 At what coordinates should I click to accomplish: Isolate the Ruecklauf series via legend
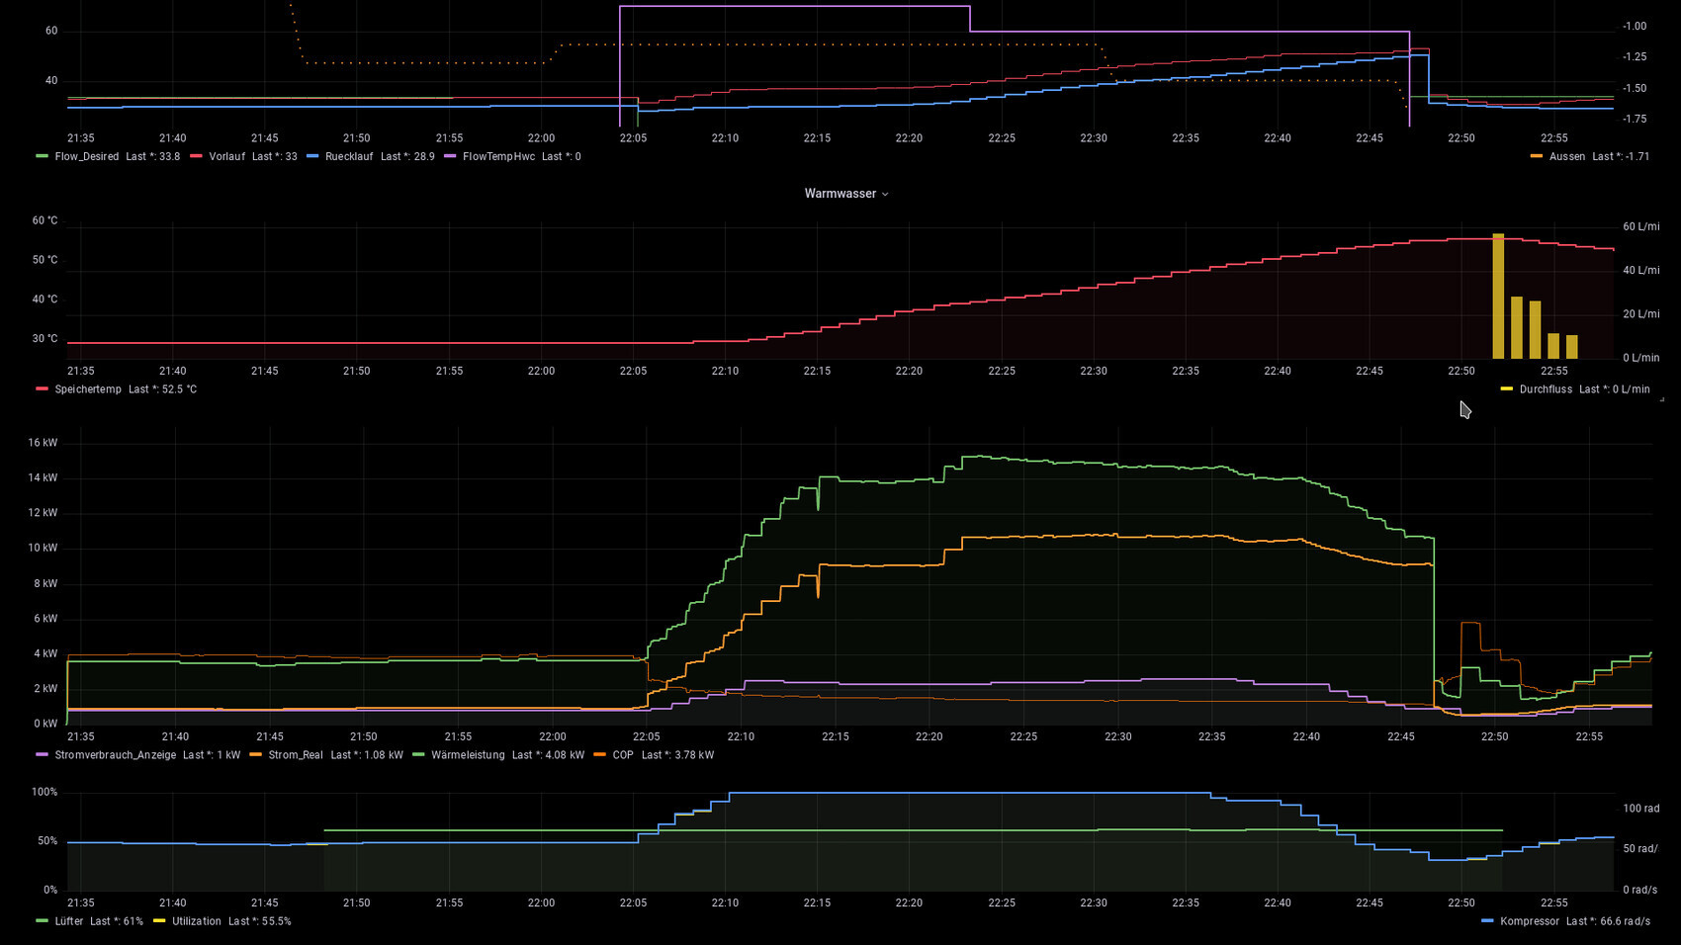coord(349,156)
